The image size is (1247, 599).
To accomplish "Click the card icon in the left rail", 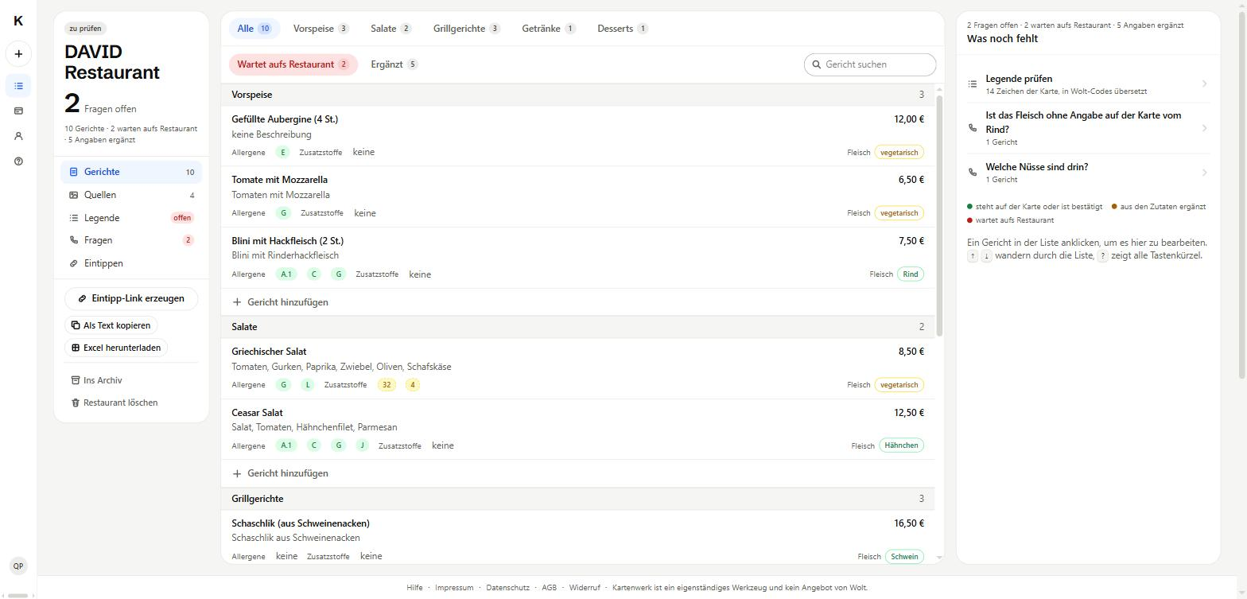I will (x=18, y=111).
